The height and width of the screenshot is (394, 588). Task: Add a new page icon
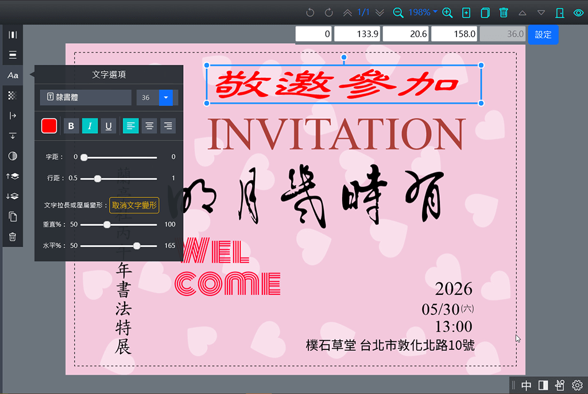[466, 13]
